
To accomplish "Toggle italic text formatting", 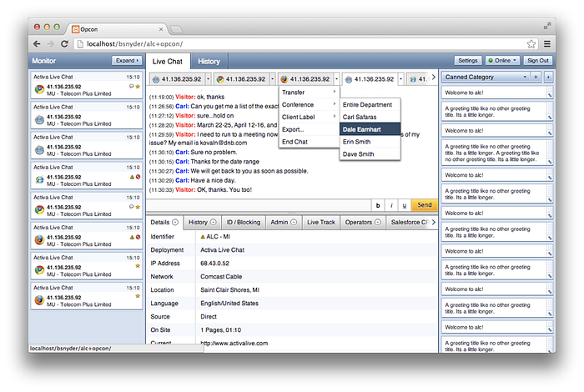I will 391,205.
